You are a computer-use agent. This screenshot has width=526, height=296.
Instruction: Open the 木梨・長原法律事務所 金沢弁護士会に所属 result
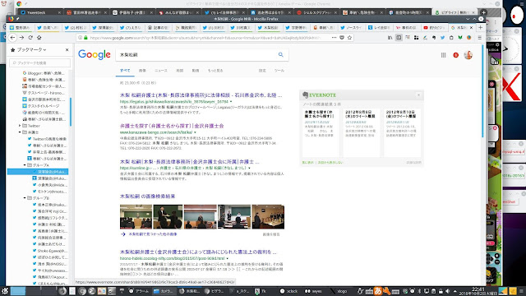190,162
